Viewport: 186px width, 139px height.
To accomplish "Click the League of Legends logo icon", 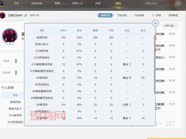I will pos(2,3).
